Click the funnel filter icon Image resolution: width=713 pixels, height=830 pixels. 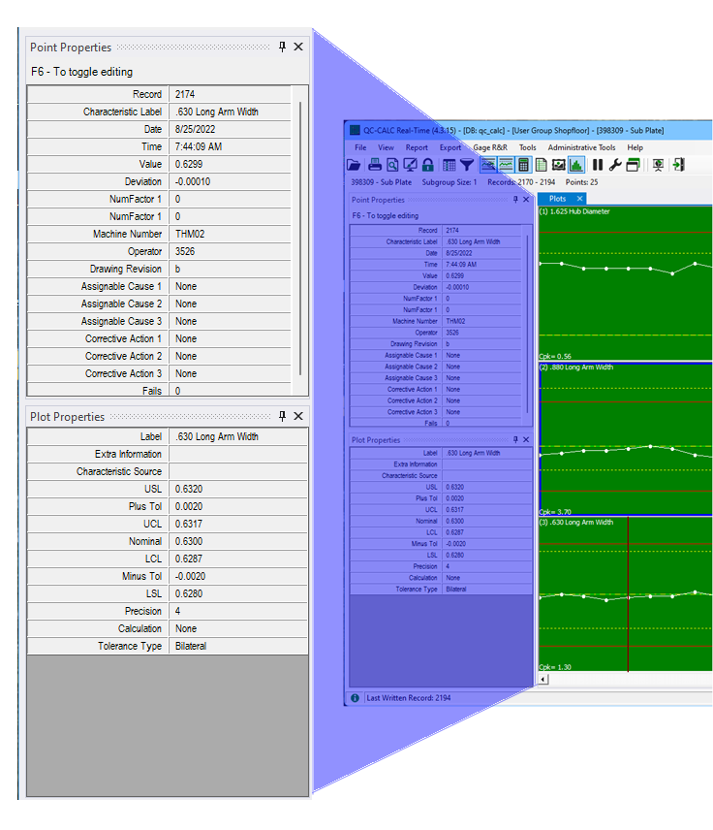(467, 165)
